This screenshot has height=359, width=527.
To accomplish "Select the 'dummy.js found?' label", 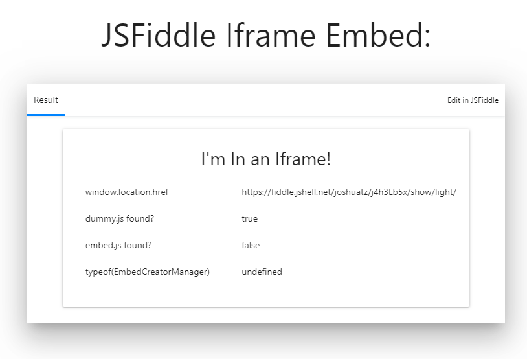I will pyautogui.click(x=120, y=219).
